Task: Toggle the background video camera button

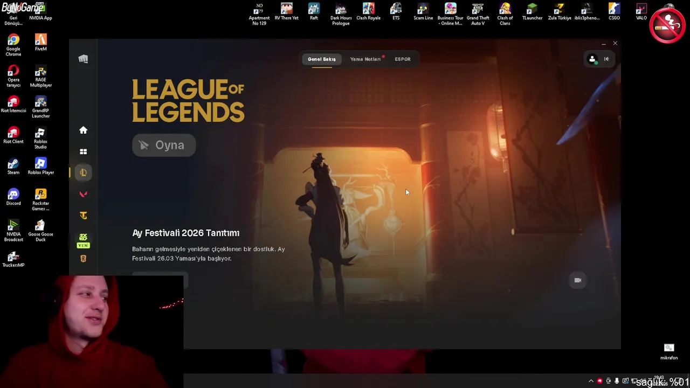Action: coord(578,280)
